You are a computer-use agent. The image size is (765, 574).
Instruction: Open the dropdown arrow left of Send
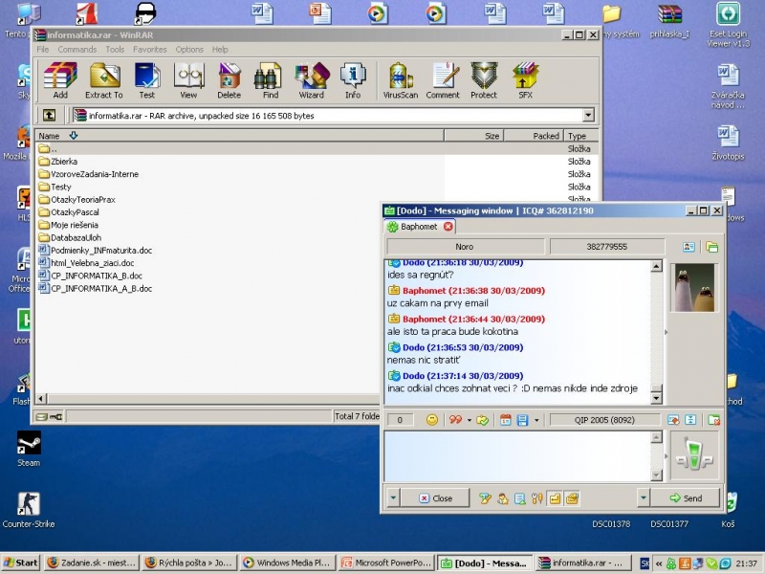click(644, 498)
